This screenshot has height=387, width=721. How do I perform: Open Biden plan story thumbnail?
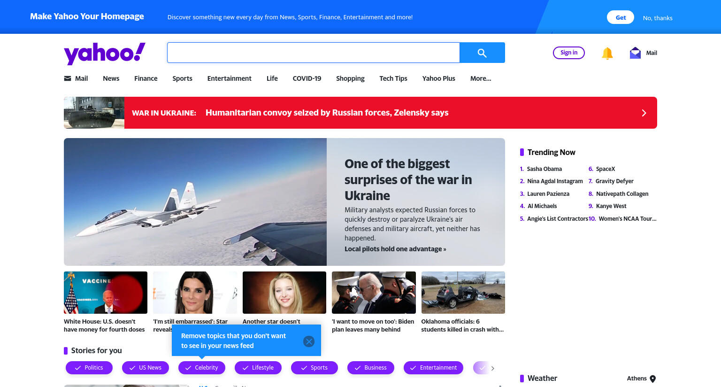[374, 293]
